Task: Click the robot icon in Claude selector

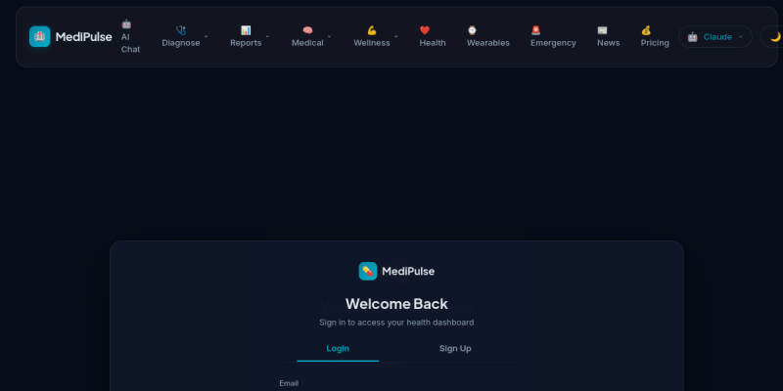Action: pos(692,37)
